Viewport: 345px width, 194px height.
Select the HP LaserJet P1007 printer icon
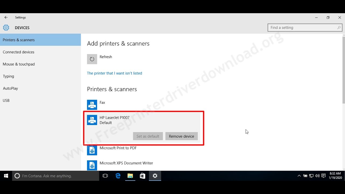(92, 120)
